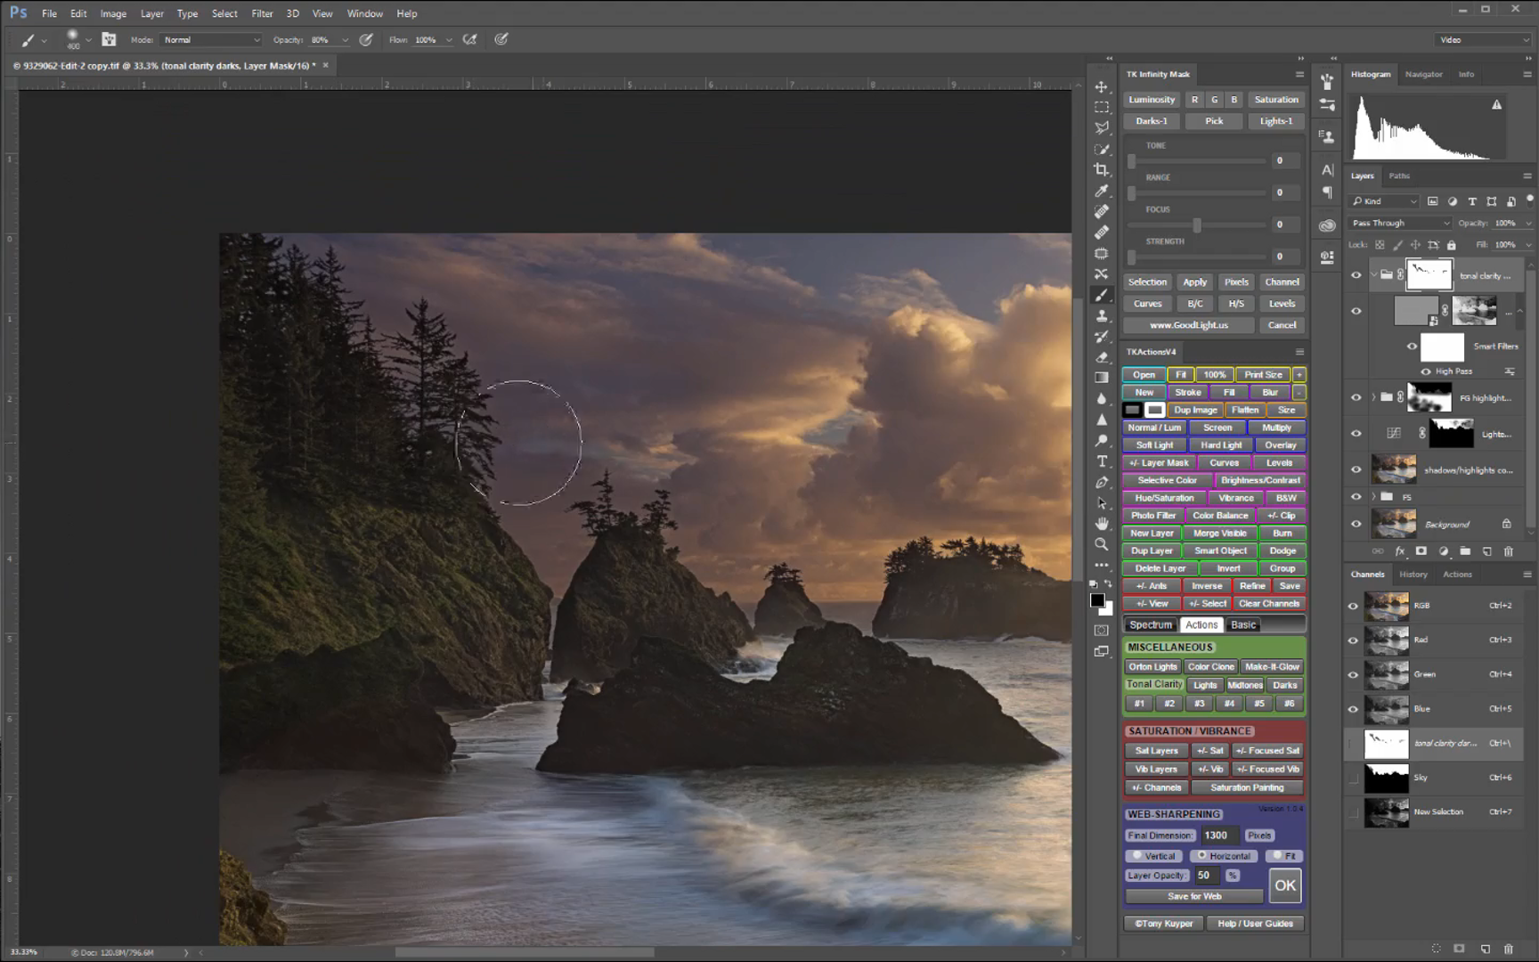Open the Filter menu
The image size is (1539, 962).
coord(262,13)
